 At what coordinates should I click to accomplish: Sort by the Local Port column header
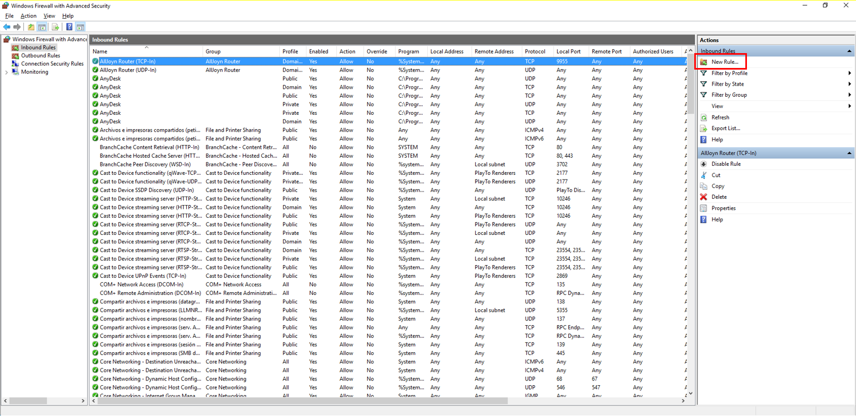tap(571, 52)
